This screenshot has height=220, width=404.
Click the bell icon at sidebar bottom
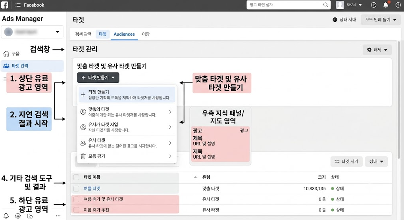(6, 216)
